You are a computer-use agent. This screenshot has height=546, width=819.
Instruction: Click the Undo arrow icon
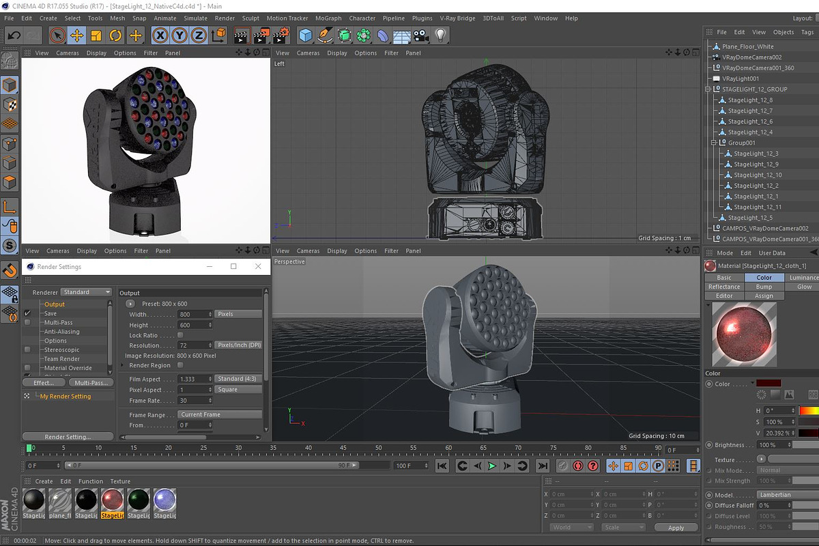pyautogui.click(x=14, y=35)
